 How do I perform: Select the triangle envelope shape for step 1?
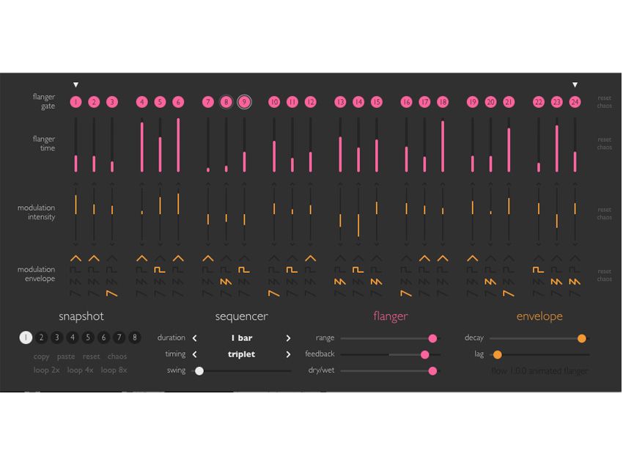(75, 258)
